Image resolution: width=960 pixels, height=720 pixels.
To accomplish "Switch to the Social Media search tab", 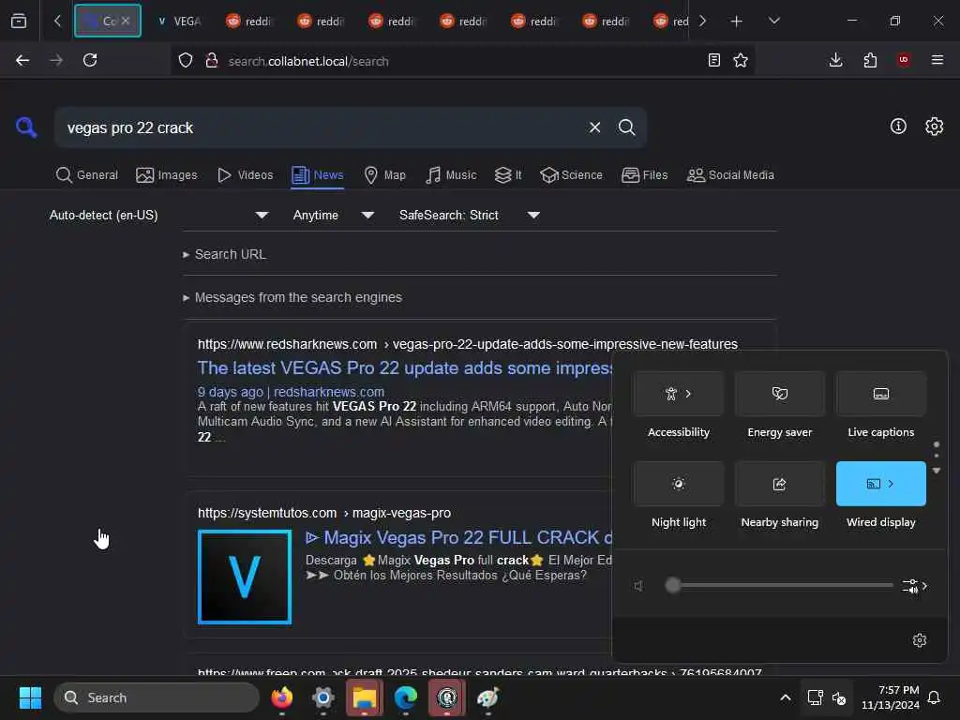I will point(730,175).
